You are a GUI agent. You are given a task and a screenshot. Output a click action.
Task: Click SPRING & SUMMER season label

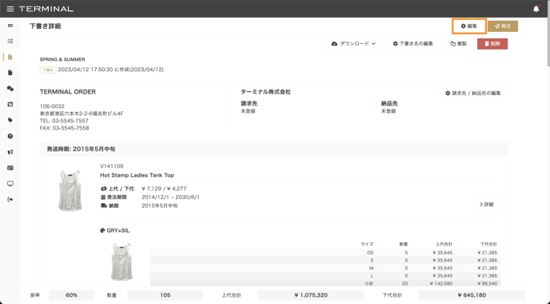(62, 59)
